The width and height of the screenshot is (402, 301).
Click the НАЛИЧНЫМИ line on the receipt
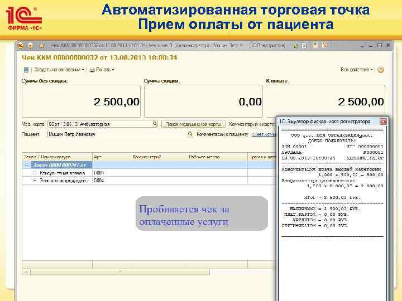coord(325,209)
